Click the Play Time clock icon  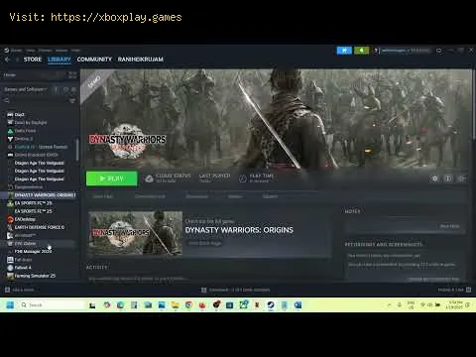243,178
